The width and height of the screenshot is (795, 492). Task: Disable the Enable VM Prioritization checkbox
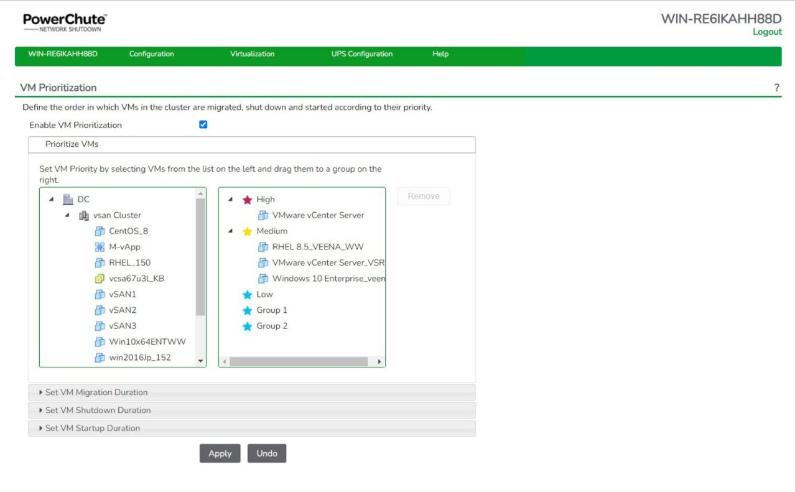coord(203,124)
